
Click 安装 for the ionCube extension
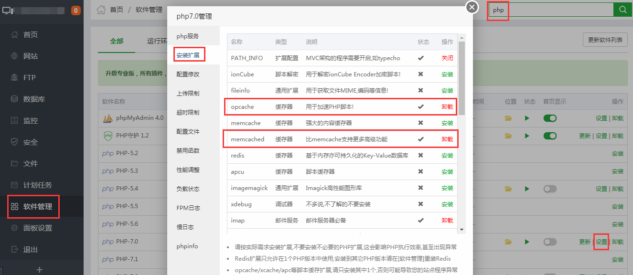(447, 74)
